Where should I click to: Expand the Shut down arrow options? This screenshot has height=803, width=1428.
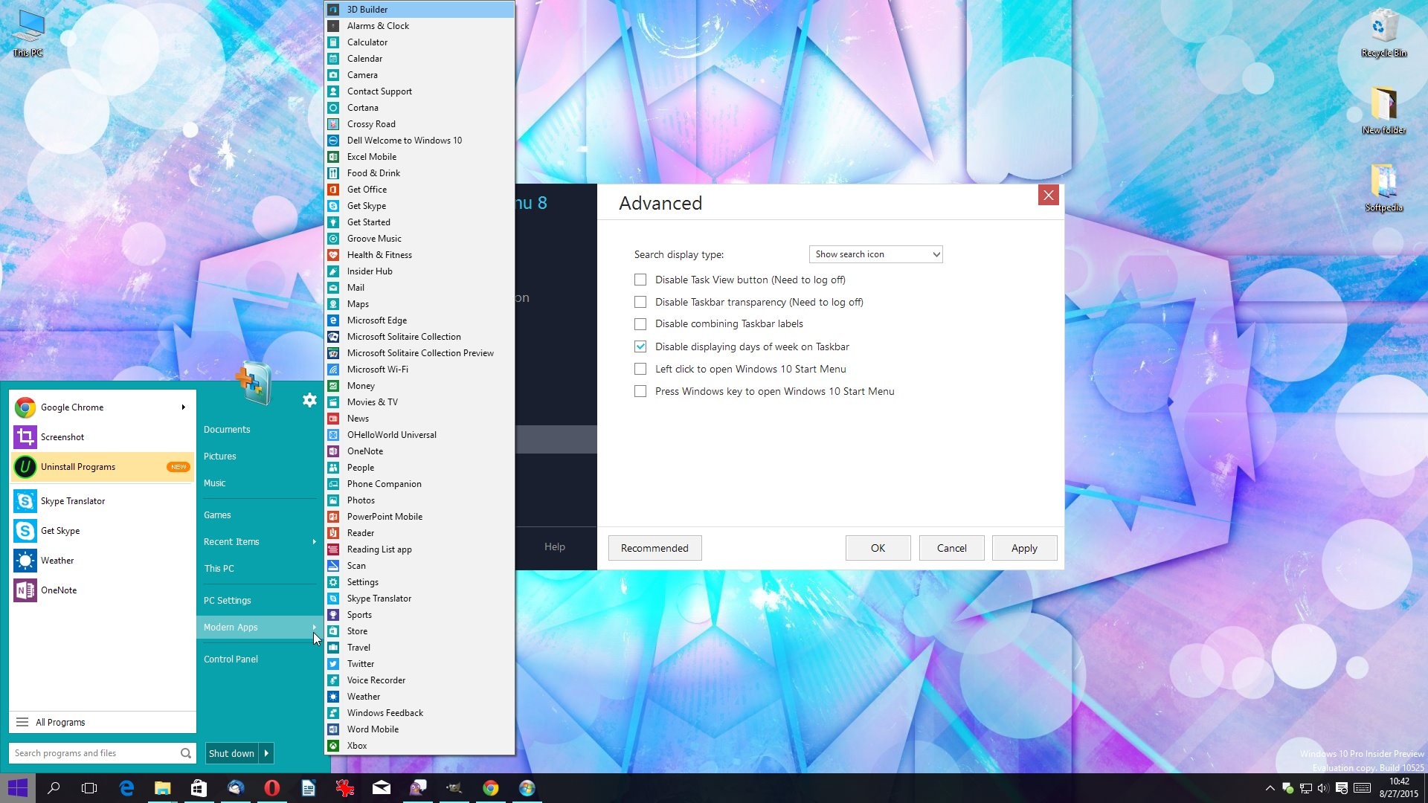(x=266, y=753)
